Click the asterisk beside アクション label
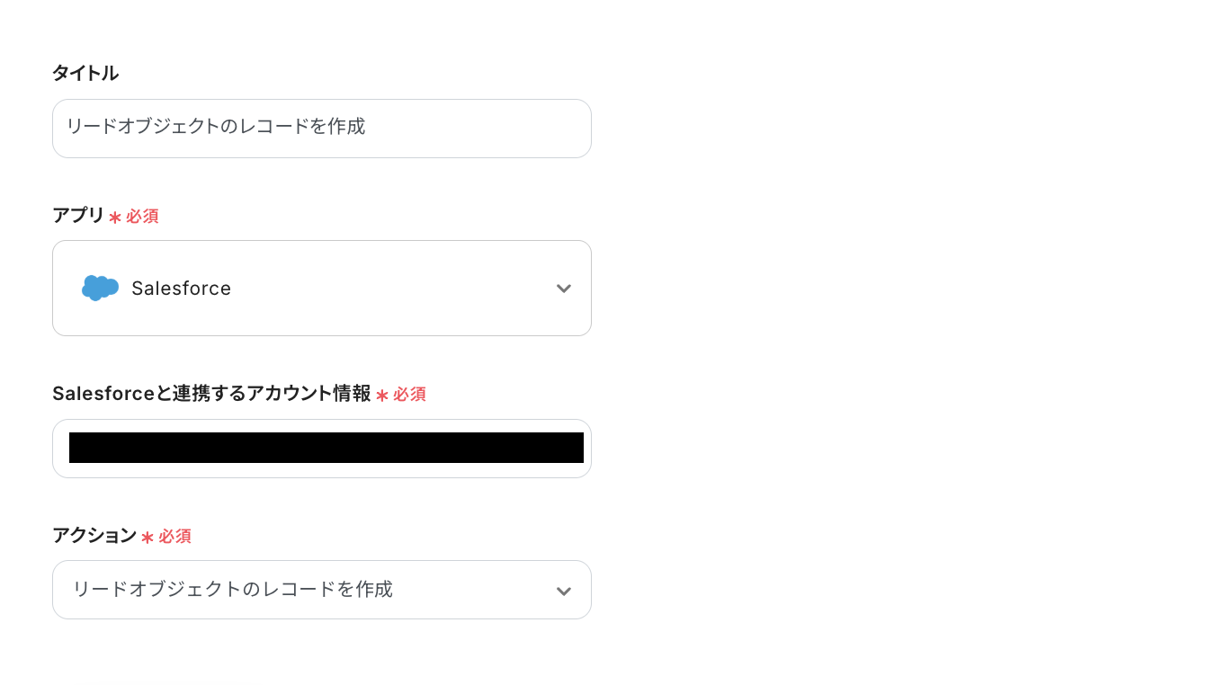 pos(148,537)
